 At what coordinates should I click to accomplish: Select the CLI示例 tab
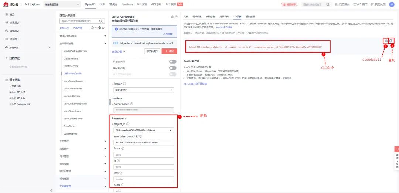pyautogui.click(x=237, y=16)
